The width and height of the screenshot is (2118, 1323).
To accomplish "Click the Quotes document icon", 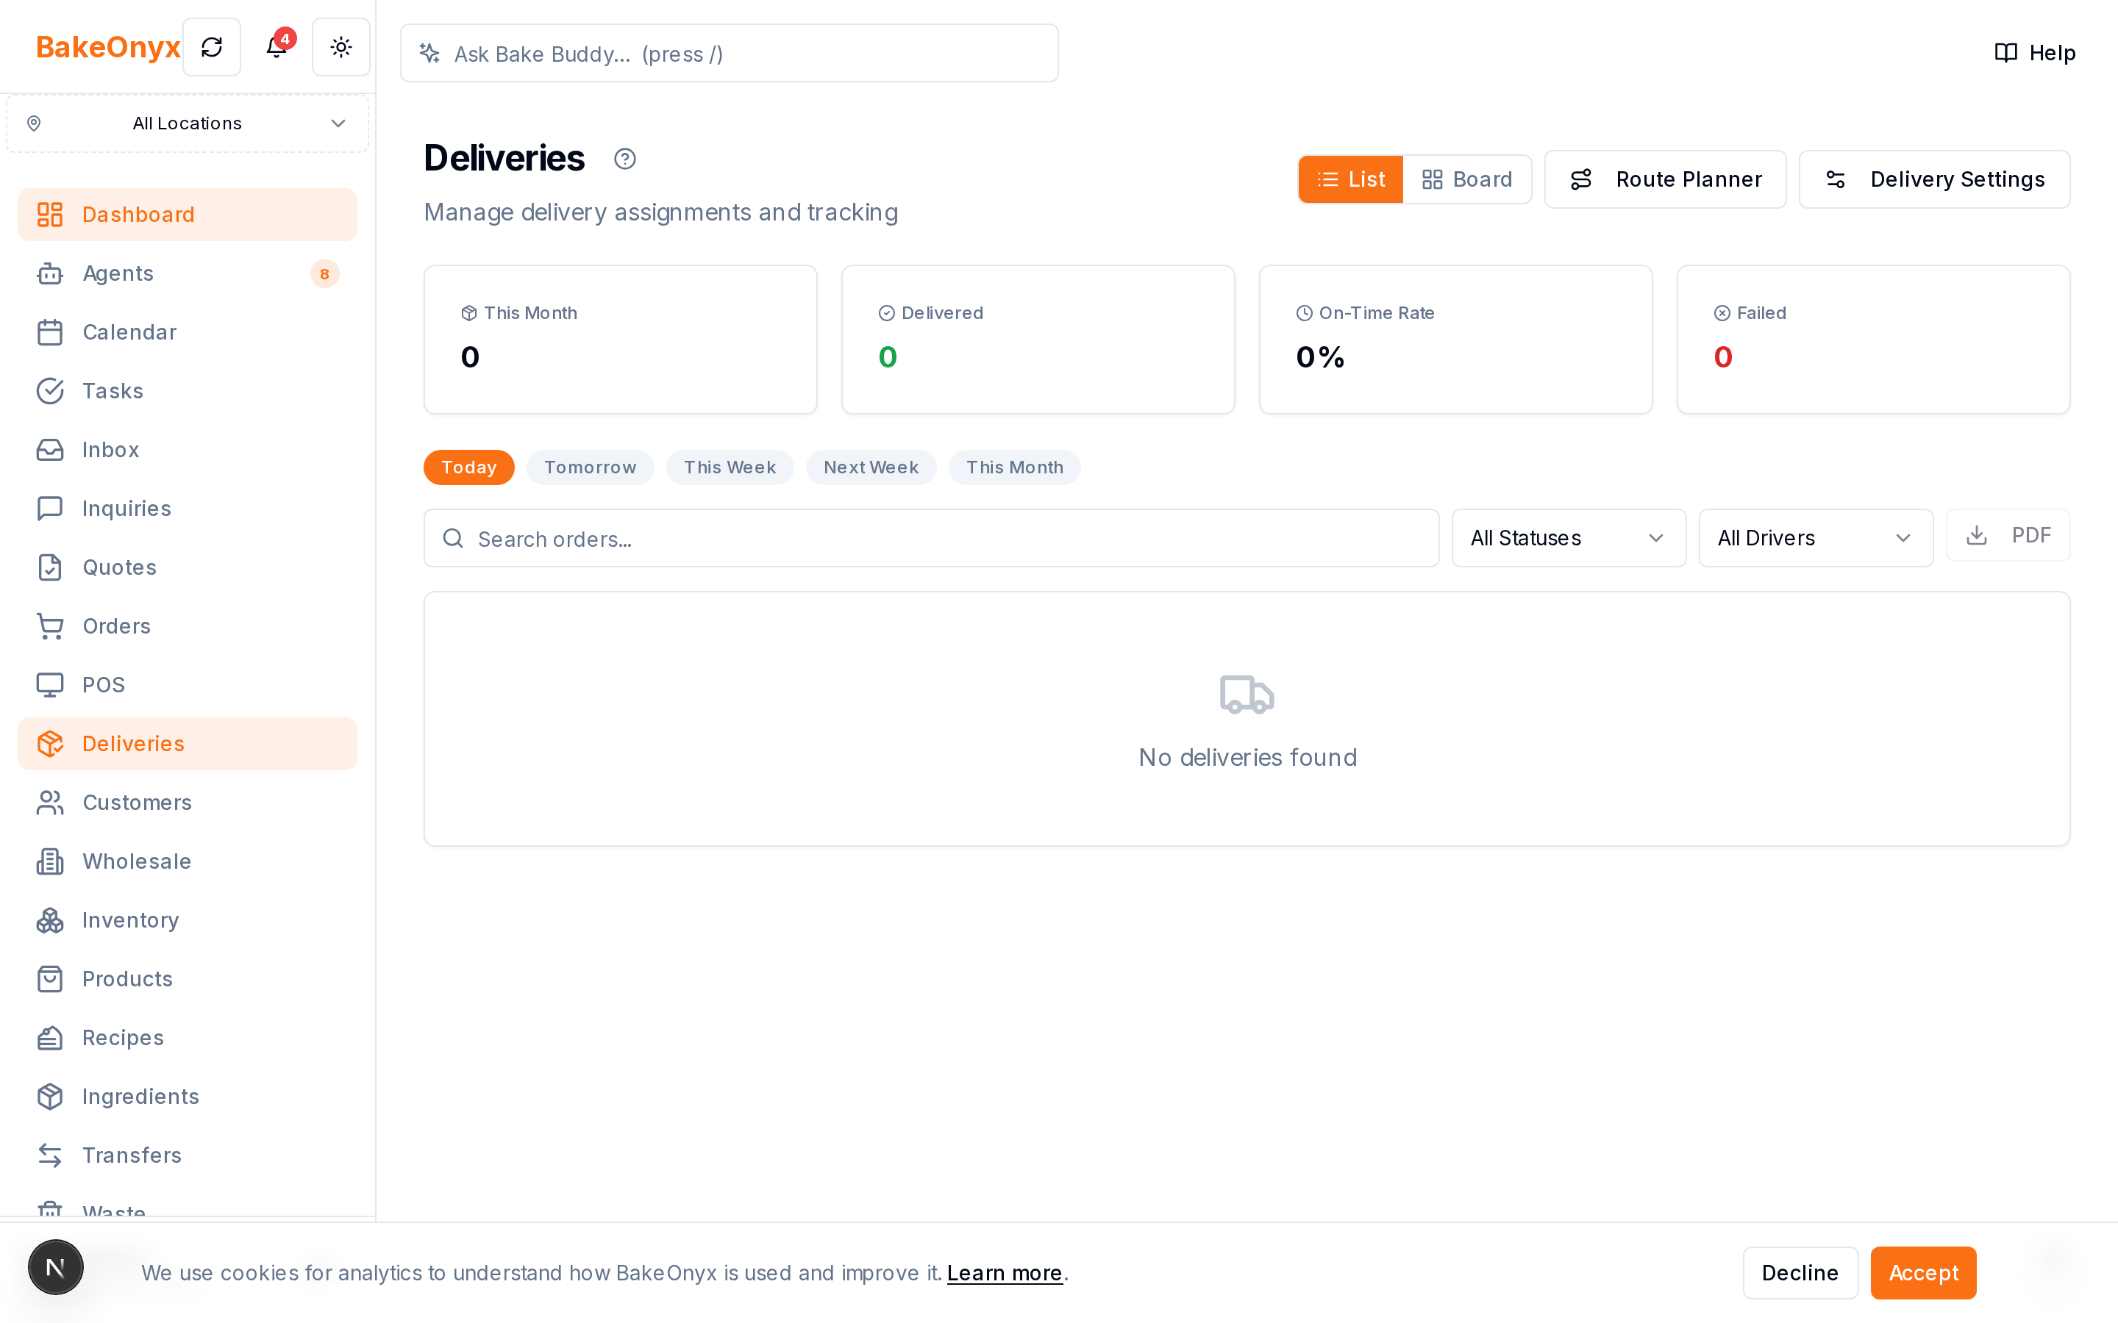I will pos(50,567).
